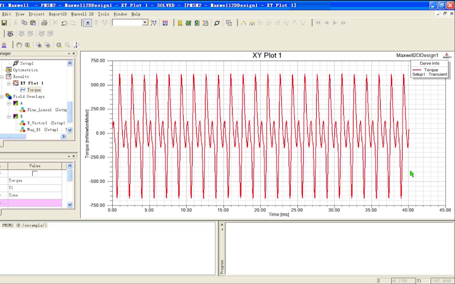Collapse the XY Plot 1 tree node

point(9,83)
